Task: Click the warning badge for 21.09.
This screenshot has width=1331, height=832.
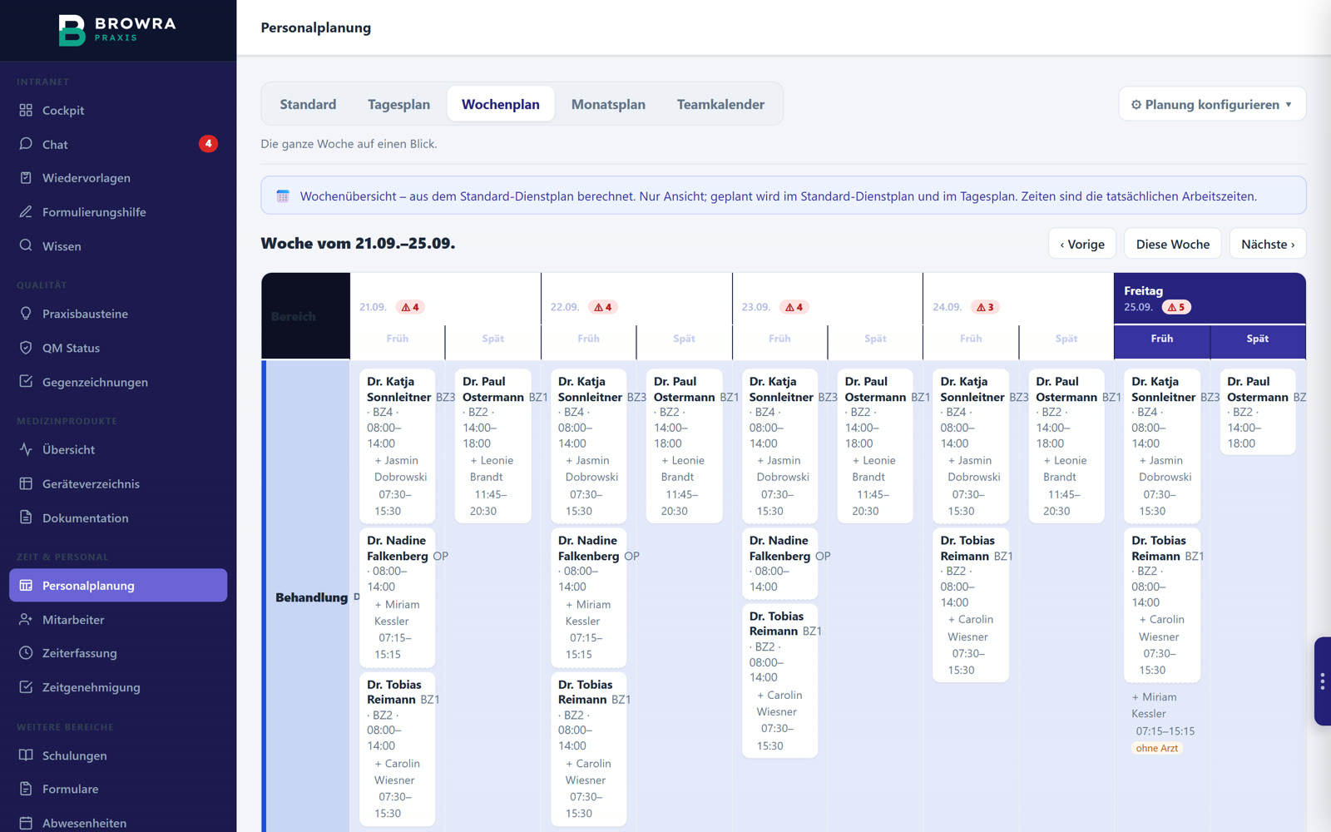Action: pos(410,307)
